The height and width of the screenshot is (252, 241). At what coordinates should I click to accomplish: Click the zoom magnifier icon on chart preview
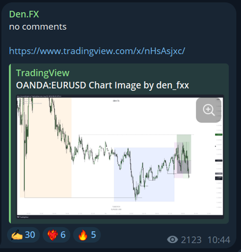click(209, 110)
